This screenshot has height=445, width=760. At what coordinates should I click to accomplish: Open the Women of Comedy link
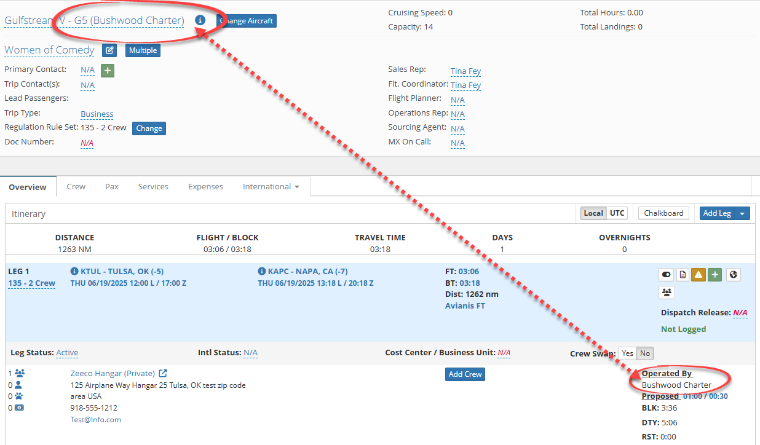click(x=49, y=50)
